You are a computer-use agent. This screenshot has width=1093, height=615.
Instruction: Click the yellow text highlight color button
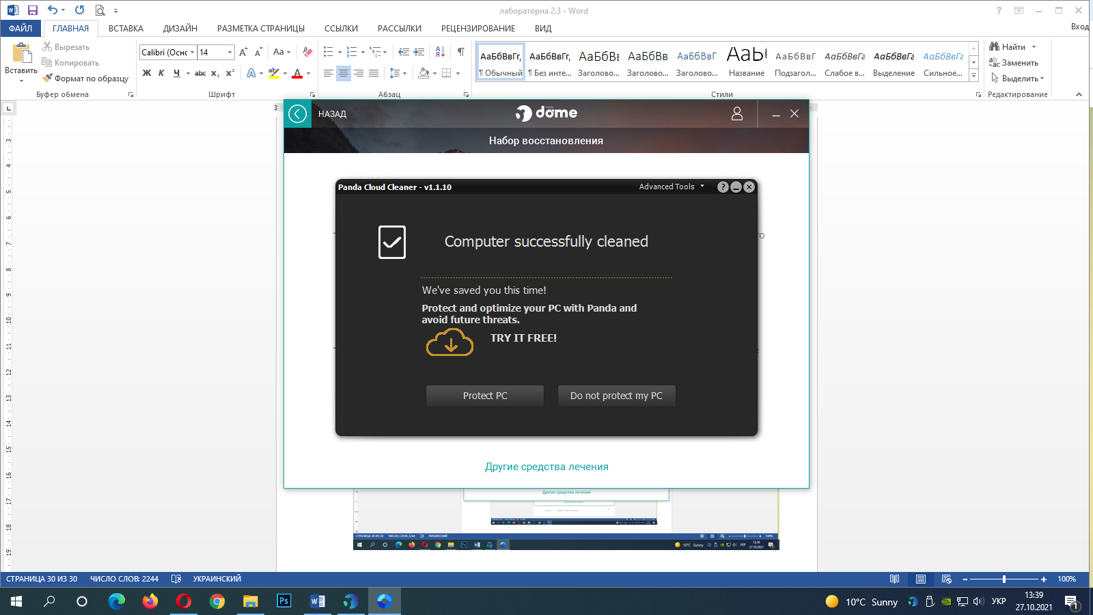pyautogui.click(x=274, y=73)
